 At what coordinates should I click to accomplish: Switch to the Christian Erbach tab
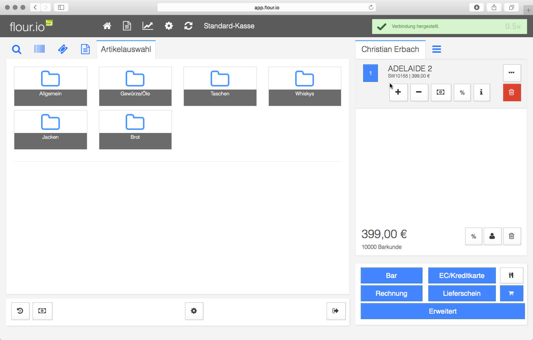click(390, 49)
